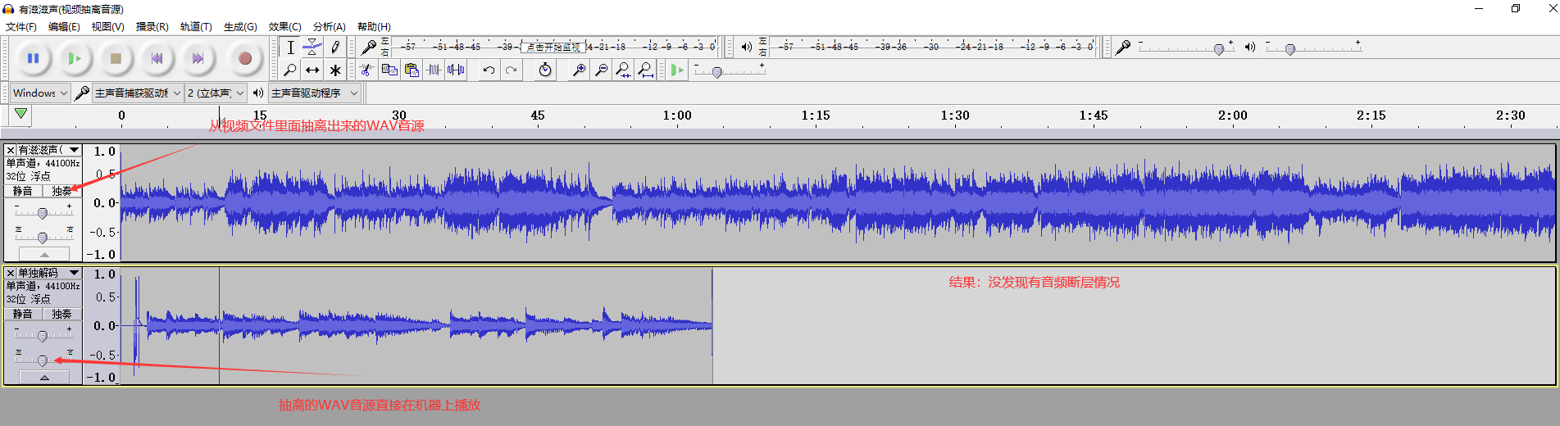Viewport: 1560px width, 426px height.
Task: Open the 播录(R) menu
Action: tap(152, 26)
